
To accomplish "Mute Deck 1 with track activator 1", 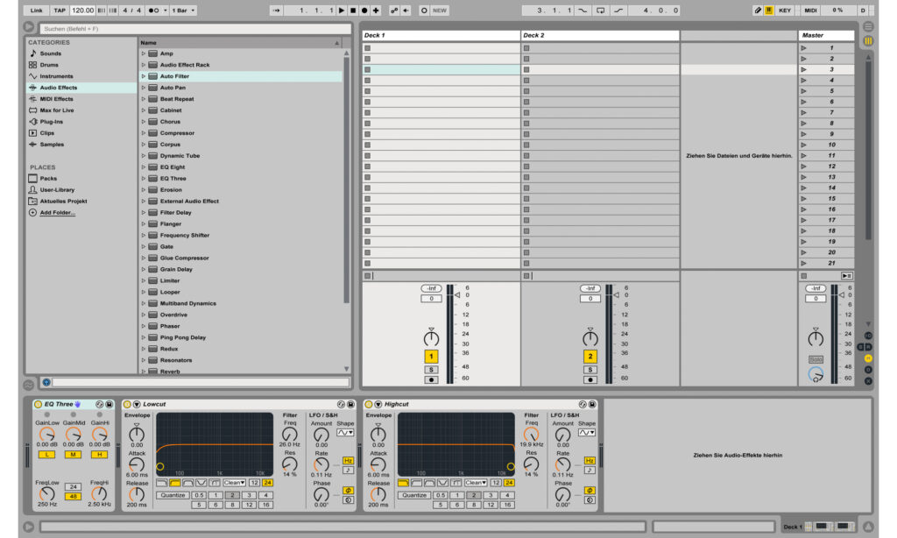I will pos(431,356).
